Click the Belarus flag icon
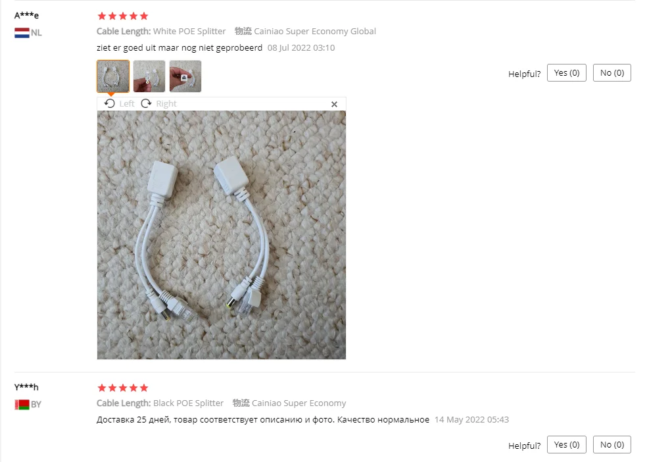 22,405
